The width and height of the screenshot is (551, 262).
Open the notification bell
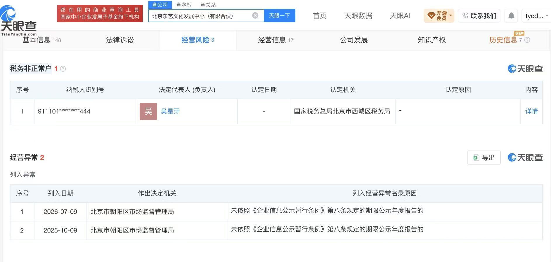click(511, 16)
